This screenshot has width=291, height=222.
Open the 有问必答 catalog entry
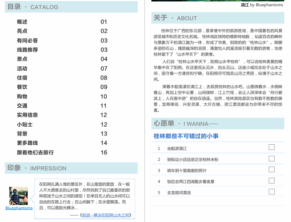(27, 40)
